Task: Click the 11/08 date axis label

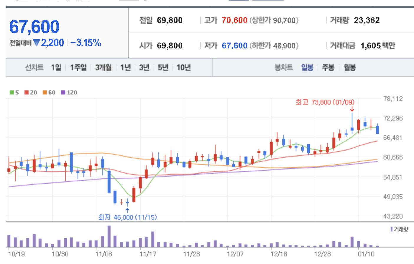Action: pyautogui.click(x=103, y=254)
